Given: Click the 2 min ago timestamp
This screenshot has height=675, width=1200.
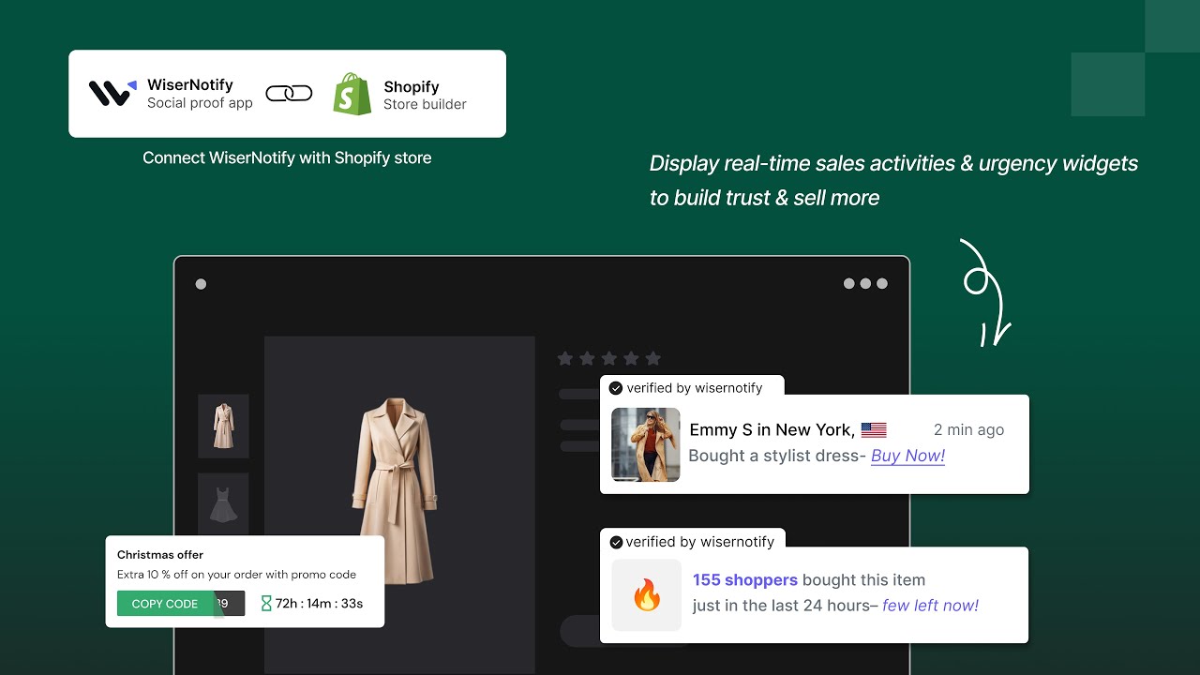Looking at the screenshot, I should click(x=968, y=430).
